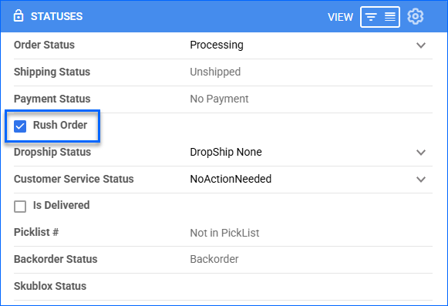
Task: Expand the Dropship Status dropdown arrow
Action: tap(421, 153)
